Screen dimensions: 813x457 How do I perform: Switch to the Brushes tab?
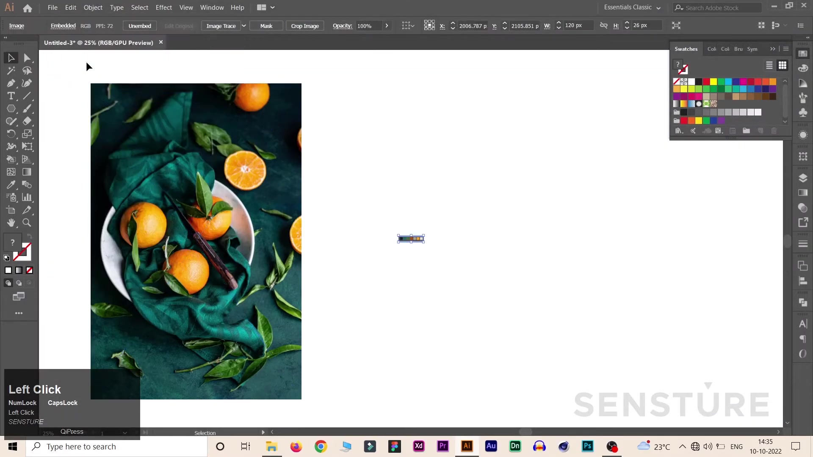coord(738,49)
